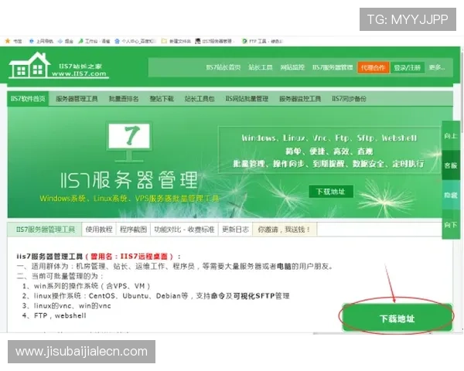Open the IIS7同步备份 menu item
The image size is (464, 371).
click(x=350, y=99)
